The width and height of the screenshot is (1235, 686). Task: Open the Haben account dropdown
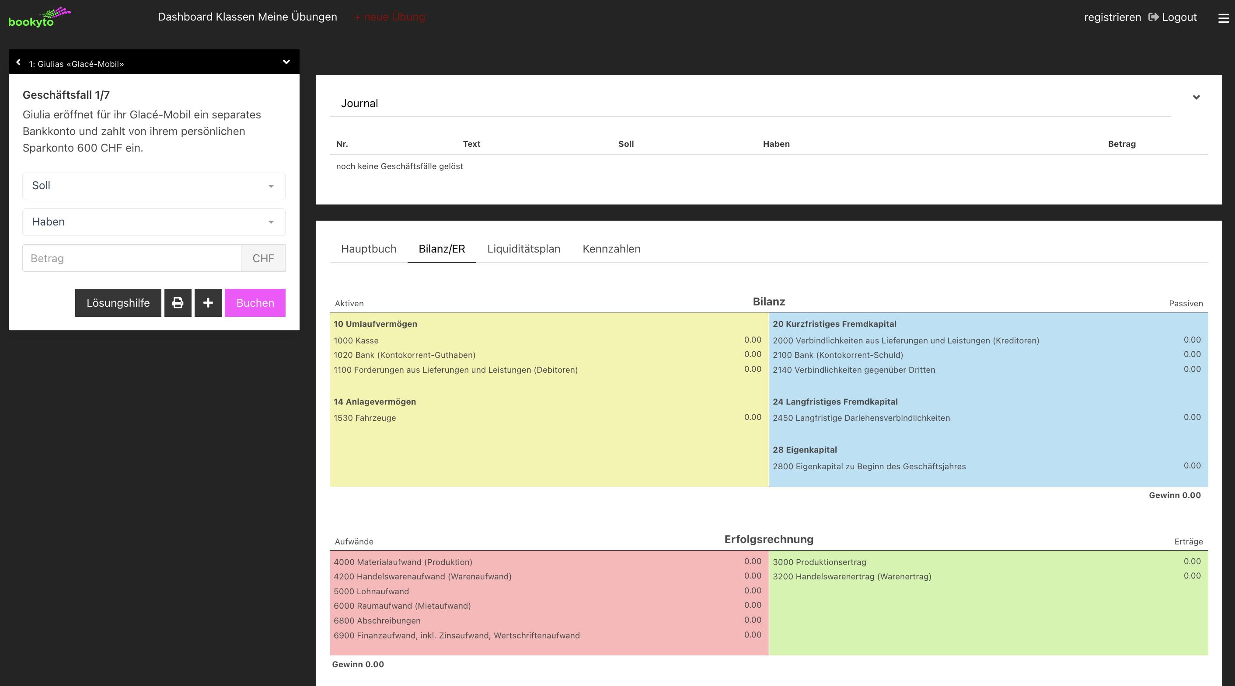click(154, 222)
